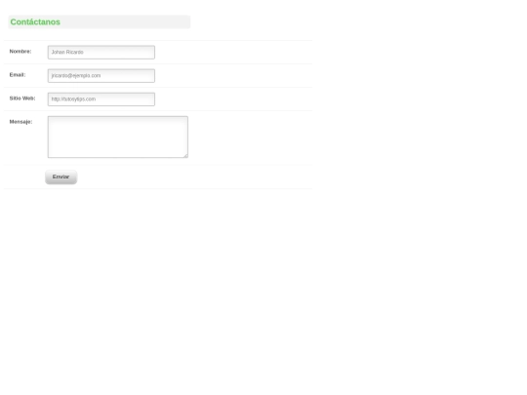Click the "Nombre:" field label
The width and height of the screenshot is (527, 395).
[20, 52]
